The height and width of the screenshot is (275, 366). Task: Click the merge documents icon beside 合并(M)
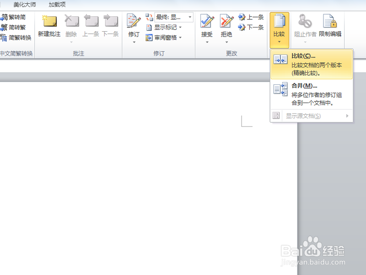[280, 89]
